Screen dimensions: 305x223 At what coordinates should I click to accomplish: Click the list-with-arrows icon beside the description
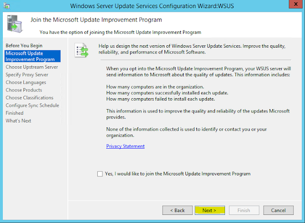(81, 50)
